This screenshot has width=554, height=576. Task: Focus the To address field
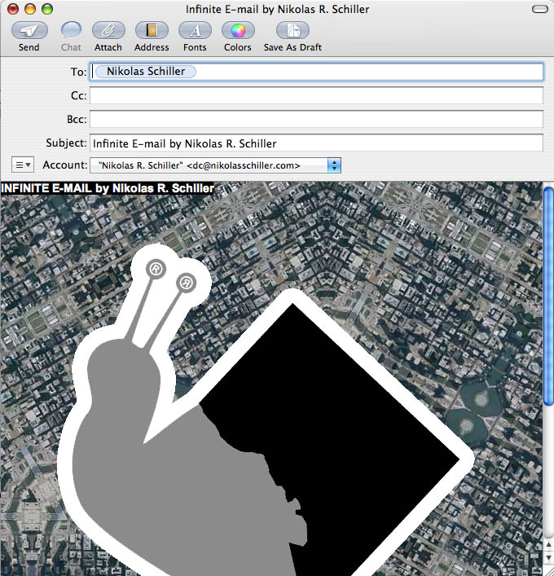[x=316, y=72]
